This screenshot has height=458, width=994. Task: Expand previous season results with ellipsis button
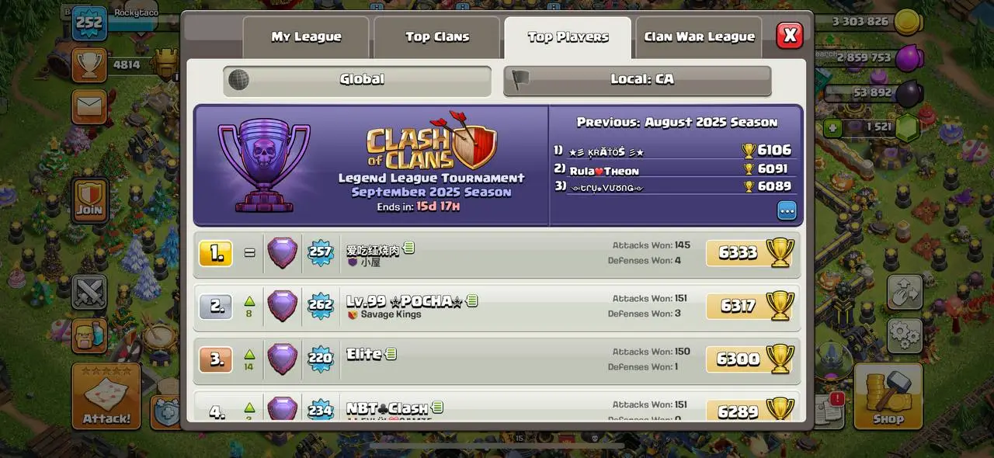787,210
